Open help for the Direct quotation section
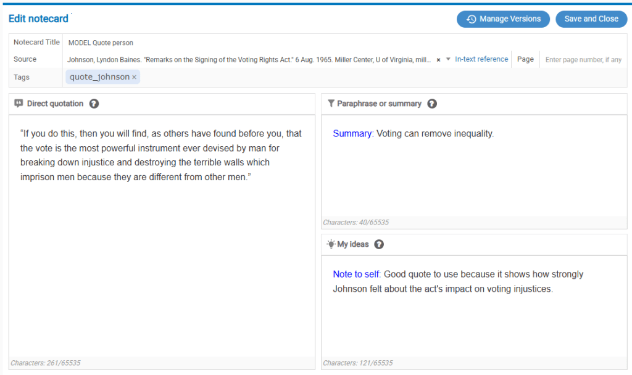This screenshot has width=632, height=375. point(93,103)
